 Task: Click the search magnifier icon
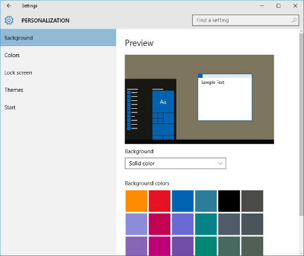(x=294, y=20)
